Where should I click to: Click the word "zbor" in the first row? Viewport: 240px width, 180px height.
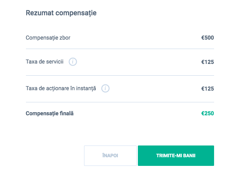(x=64, y=38)
